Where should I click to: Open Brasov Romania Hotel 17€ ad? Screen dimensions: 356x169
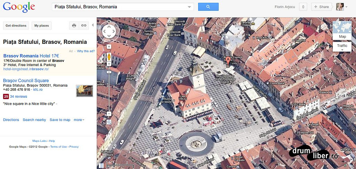(31, 56)
